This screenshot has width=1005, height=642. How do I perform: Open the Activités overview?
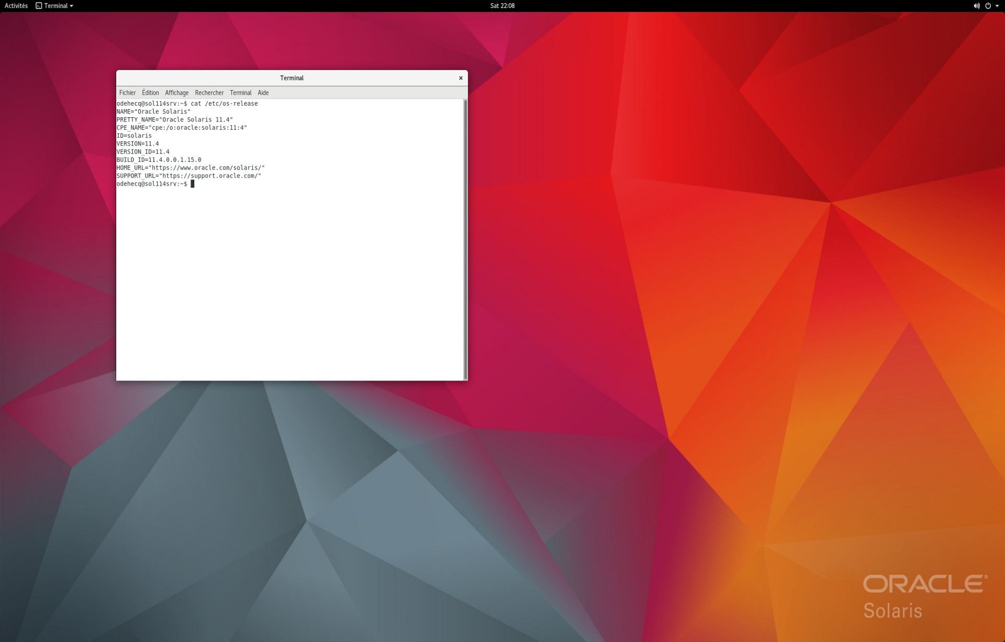(x=16, y=6)
